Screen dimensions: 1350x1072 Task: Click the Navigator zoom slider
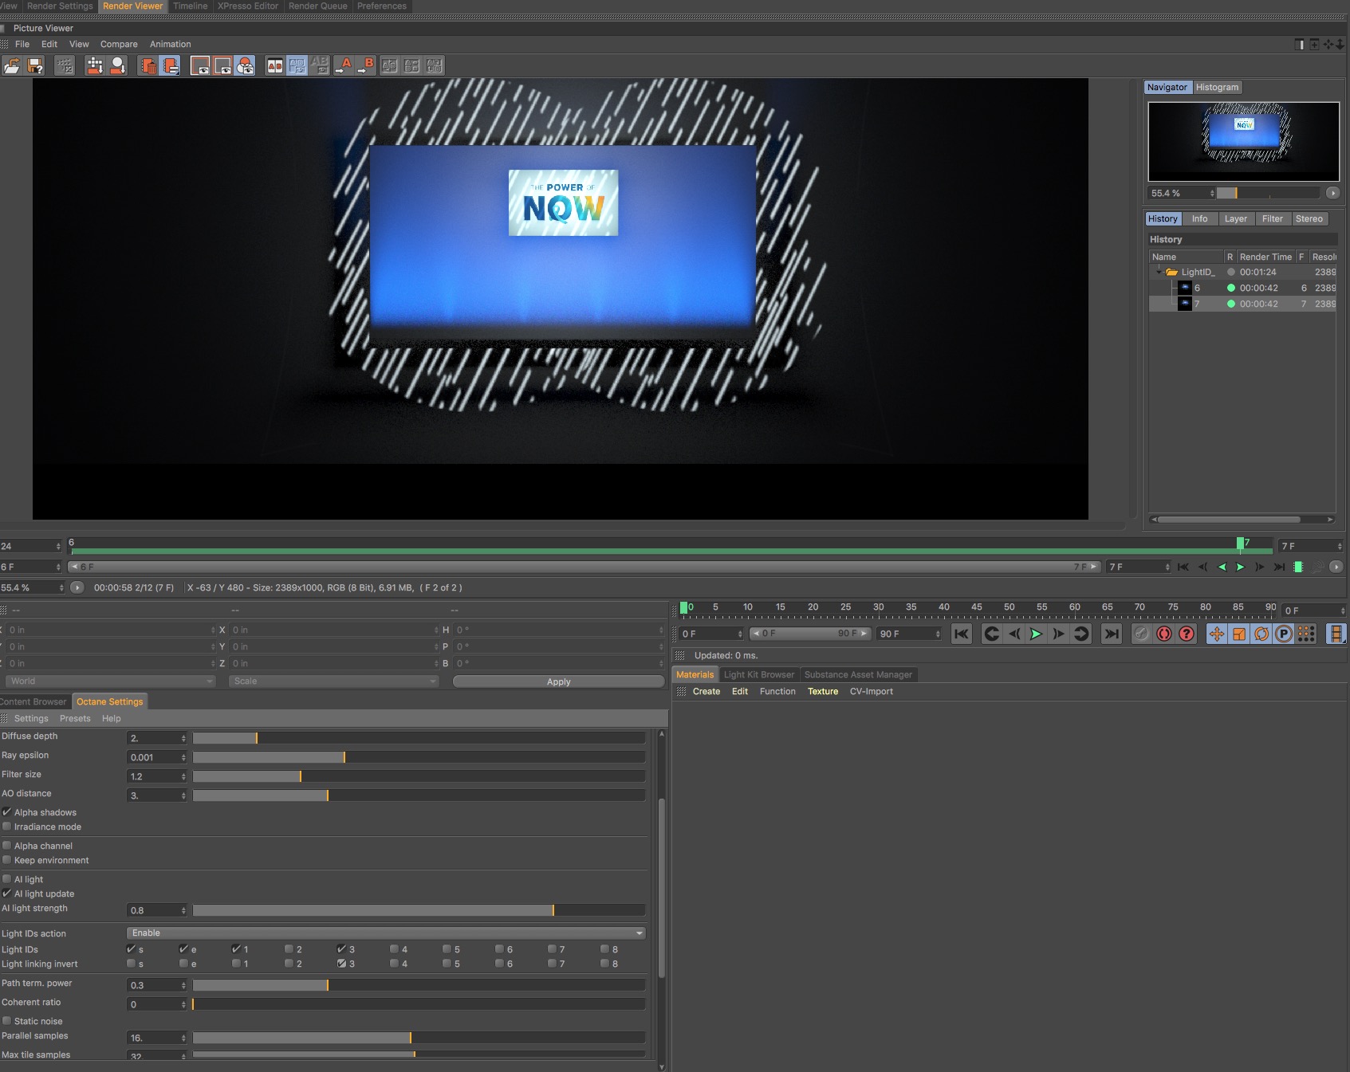pyautogui.click(x=1268, y=193)
